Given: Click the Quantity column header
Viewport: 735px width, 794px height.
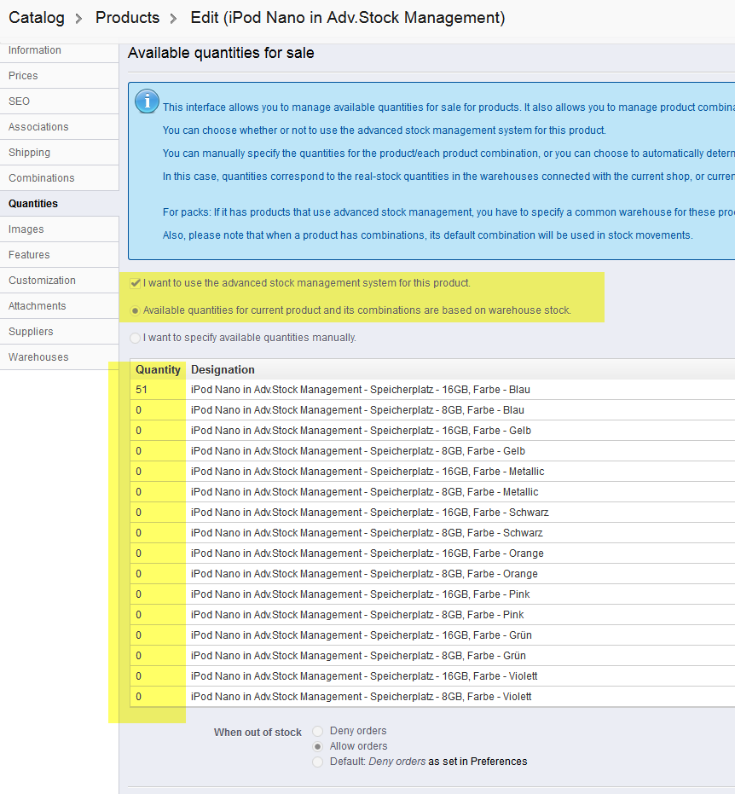Looking at the screenshot, I should coord(158,369).
